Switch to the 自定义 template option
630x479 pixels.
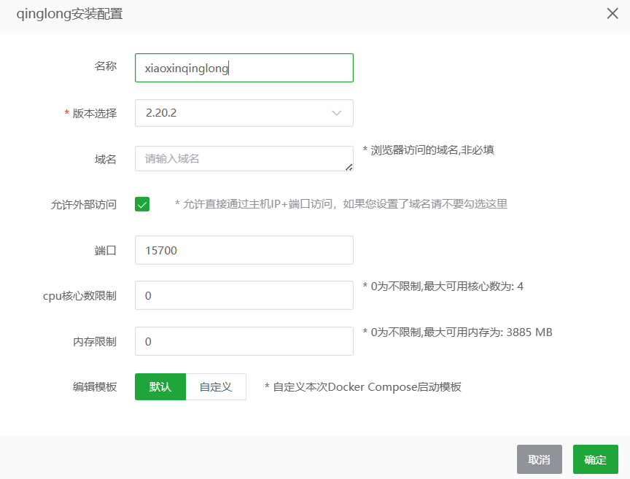216,387
